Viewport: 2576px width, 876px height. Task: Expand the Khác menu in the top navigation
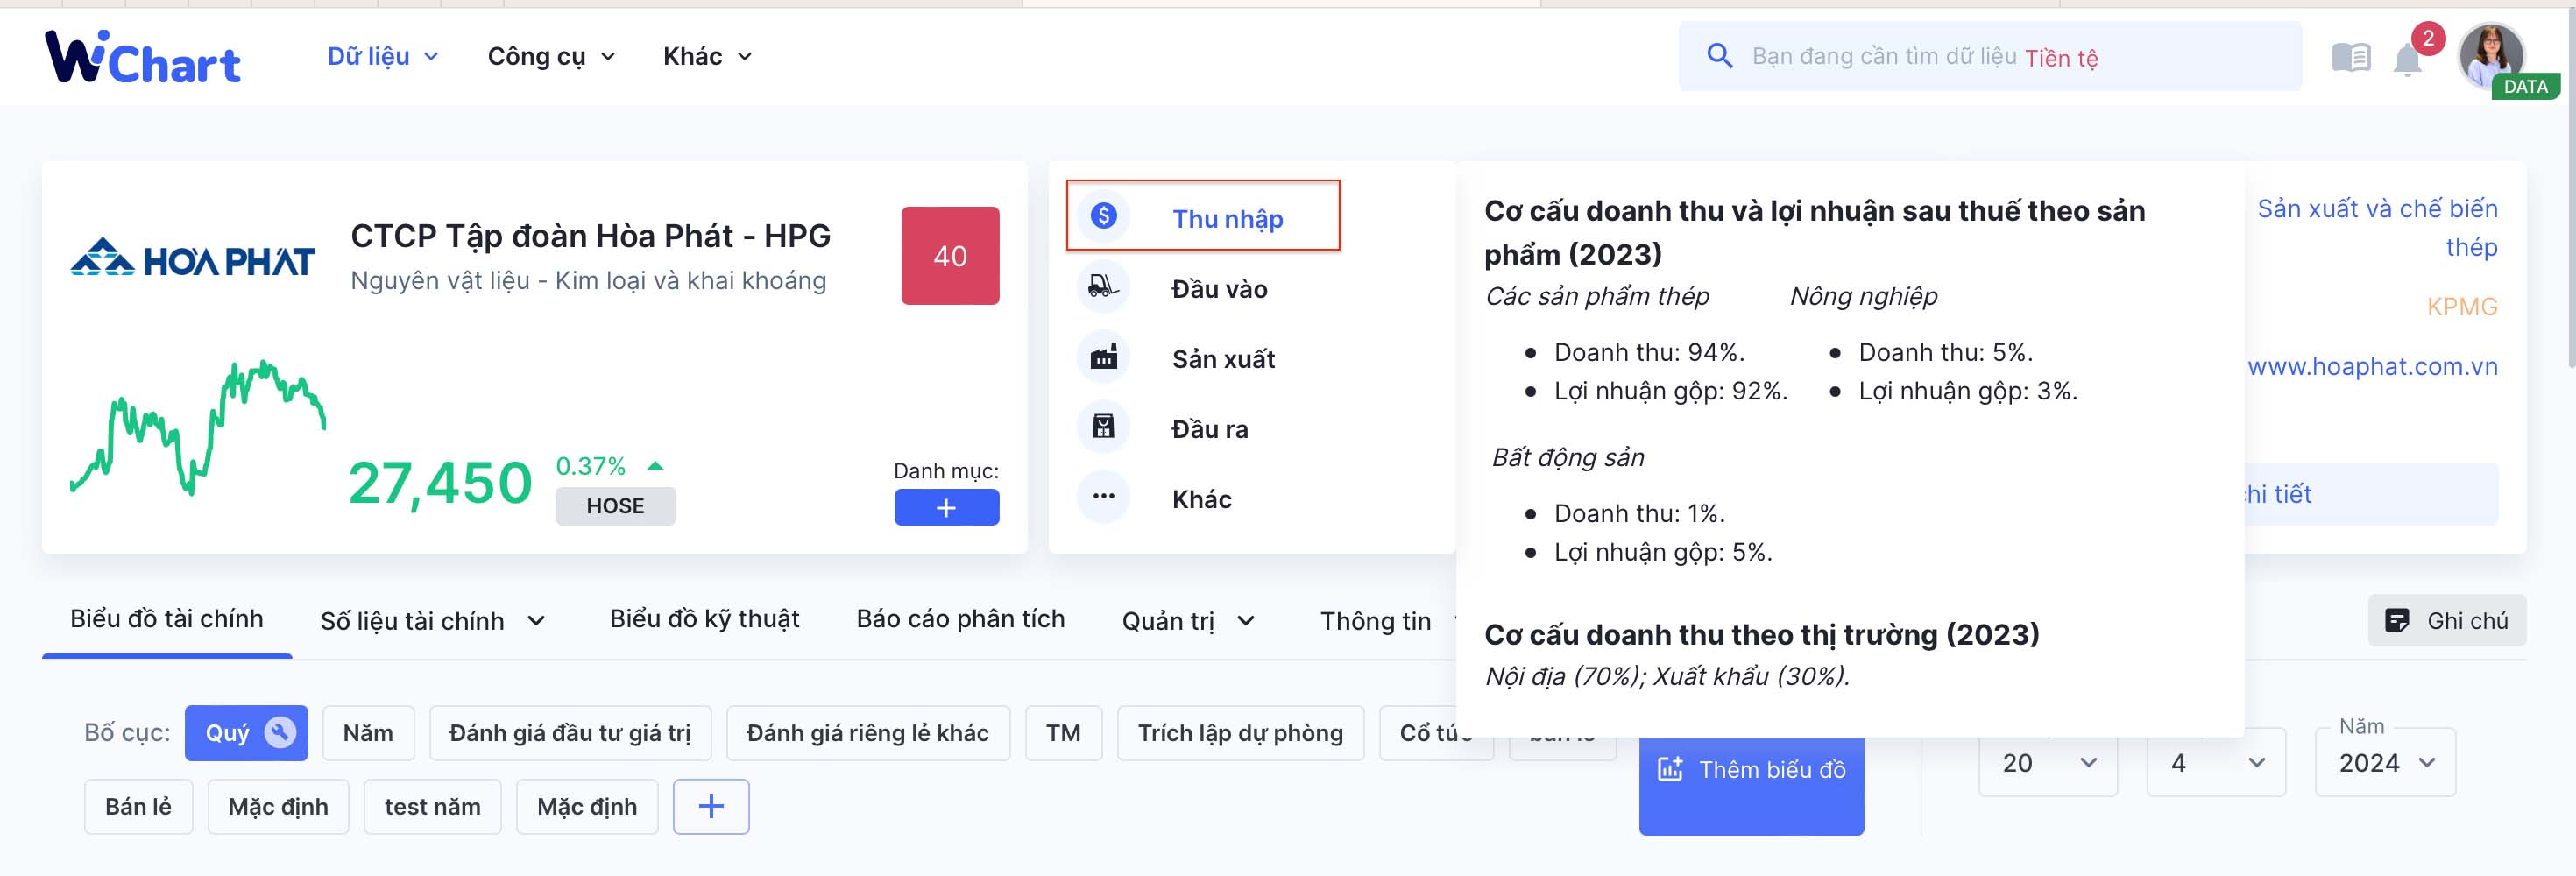tap(707, 56)
